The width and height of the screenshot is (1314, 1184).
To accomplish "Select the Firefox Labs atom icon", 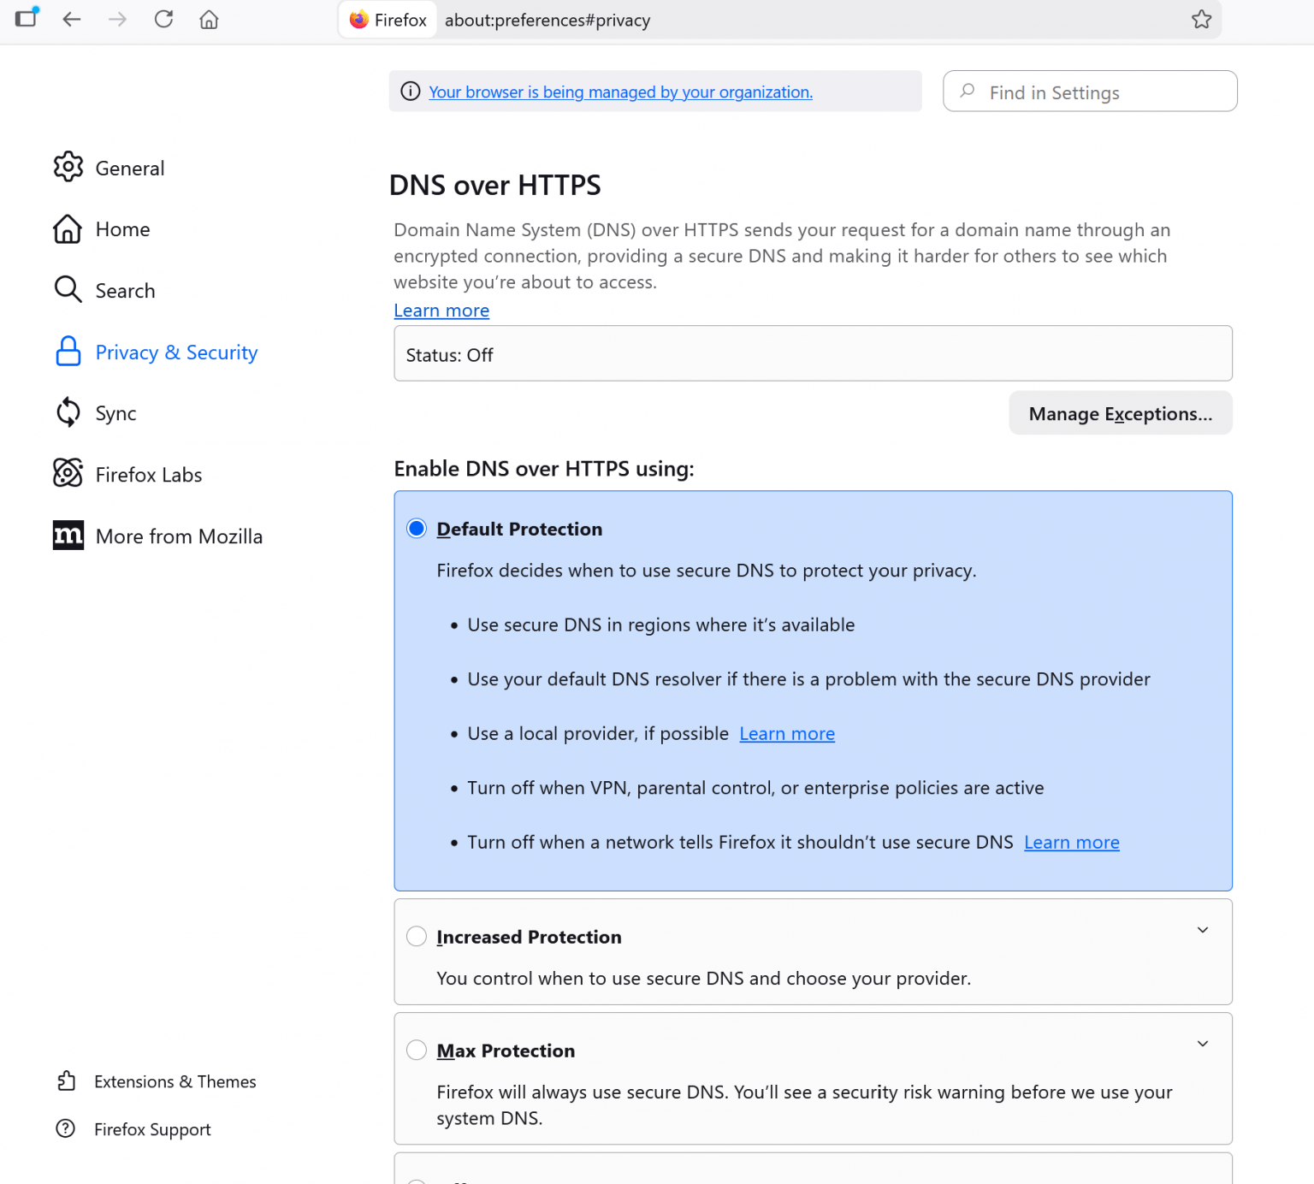I will click(68, 473).
